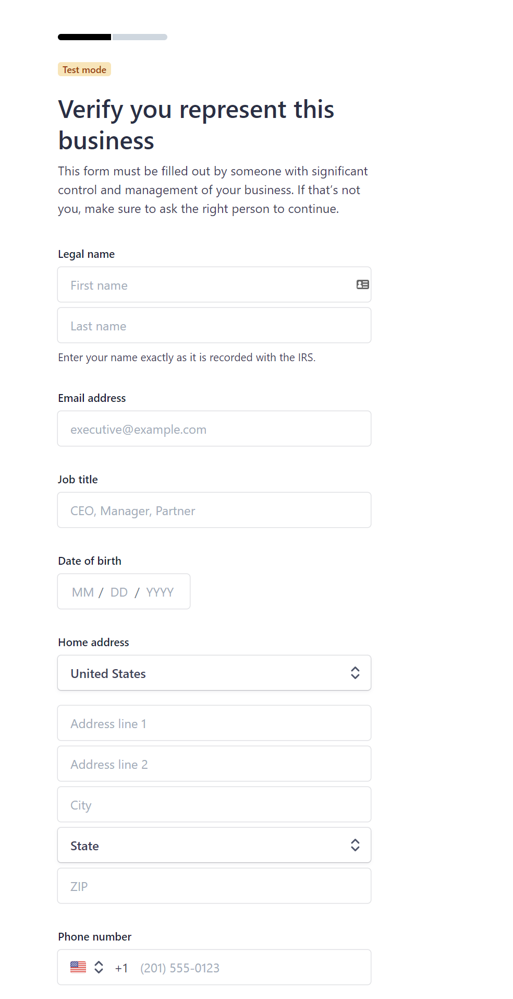Click the State dropdown chevron arrows
The image size is (513, 999).
[x=355, y=845]
